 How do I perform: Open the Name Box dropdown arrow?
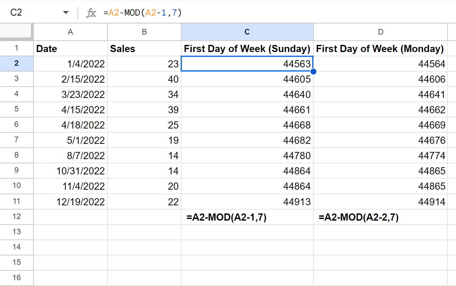[66, 13]
